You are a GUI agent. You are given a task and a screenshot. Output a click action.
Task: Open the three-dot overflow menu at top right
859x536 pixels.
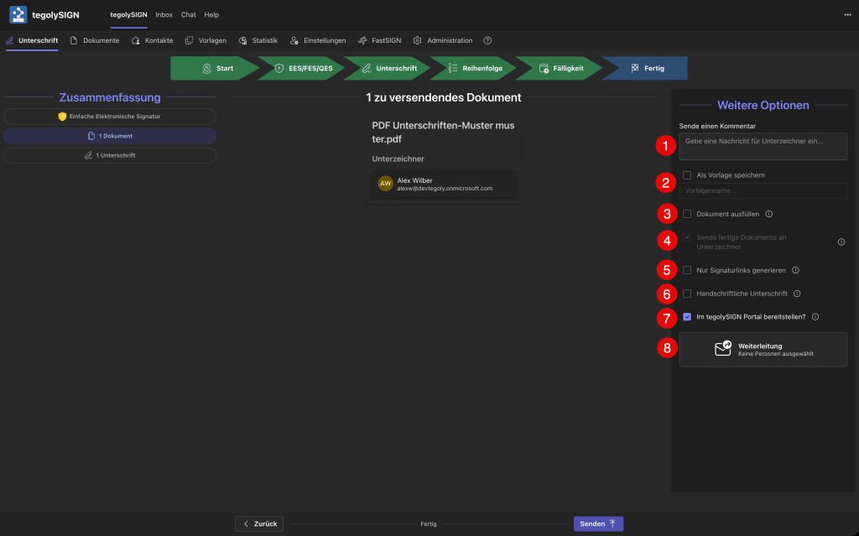point(847,14)
